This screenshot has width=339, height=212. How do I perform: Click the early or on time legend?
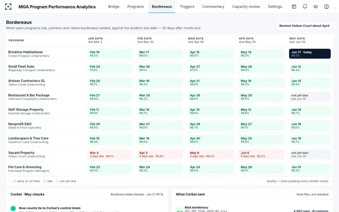(x=27, y=181)
